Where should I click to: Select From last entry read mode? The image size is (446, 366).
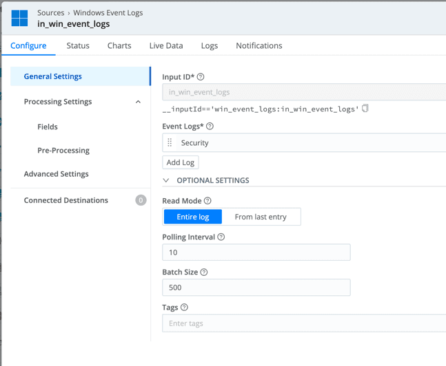(261, 217)
